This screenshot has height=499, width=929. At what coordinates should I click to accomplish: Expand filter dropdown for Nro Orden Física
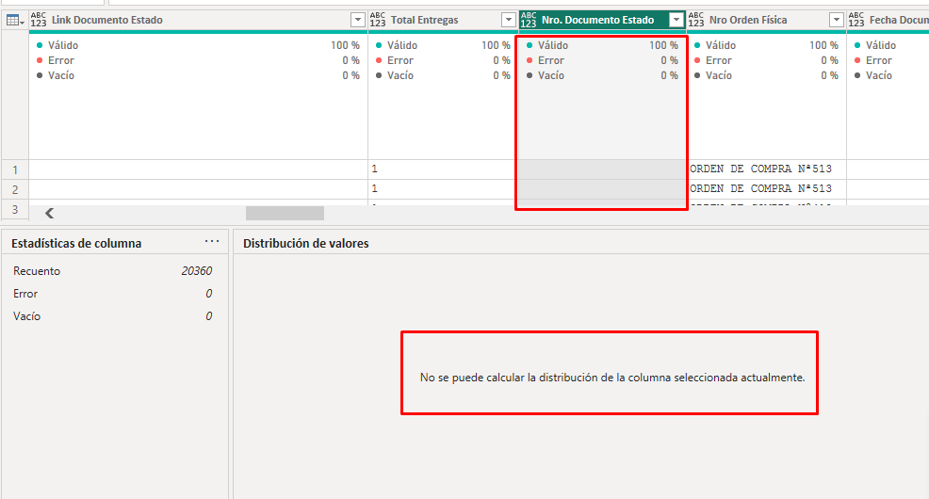click(x=836, y=20)
